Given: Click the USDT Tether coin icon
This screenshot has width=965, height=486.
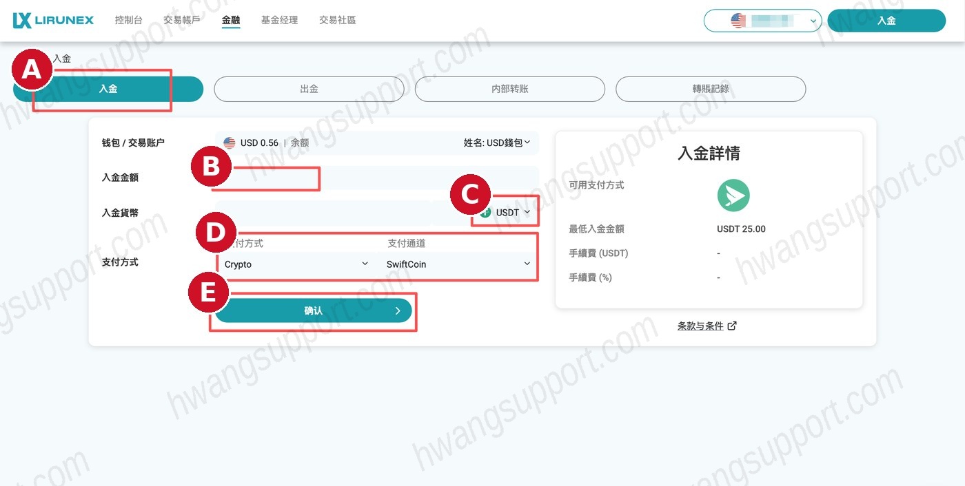Looking at the screenshot, I should click(487, 213).
